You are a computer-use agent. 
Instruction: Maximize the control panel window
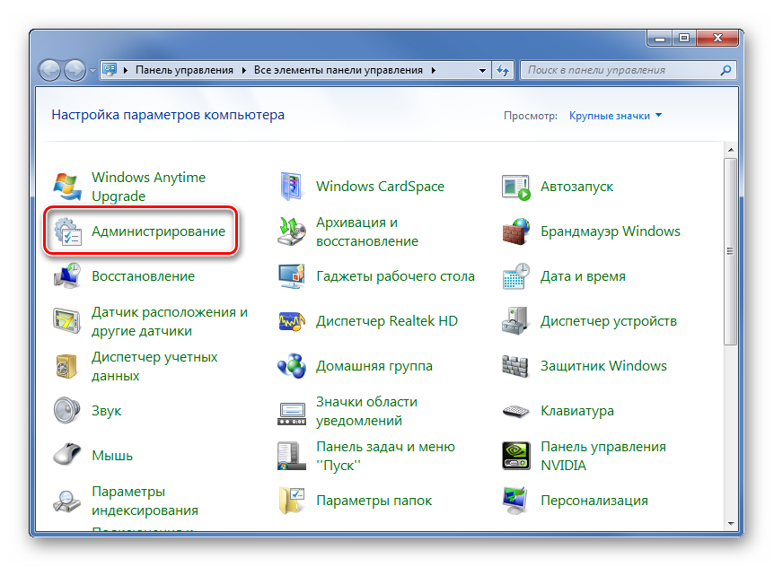point(684,39)
